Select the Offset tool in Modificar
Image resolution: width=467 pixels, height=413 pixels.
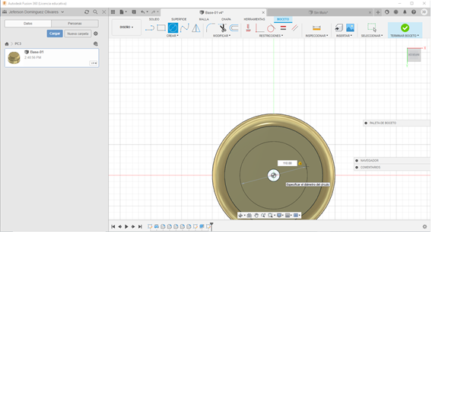tap(234, 28)
